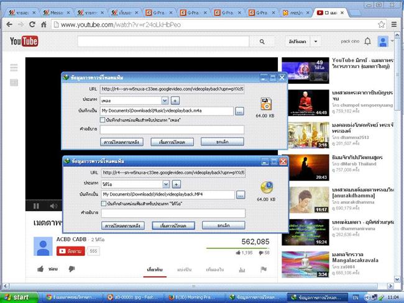Open ACBD CADB channel avatar
Viewport: 404px width, 303px height.
coord(43,246)
